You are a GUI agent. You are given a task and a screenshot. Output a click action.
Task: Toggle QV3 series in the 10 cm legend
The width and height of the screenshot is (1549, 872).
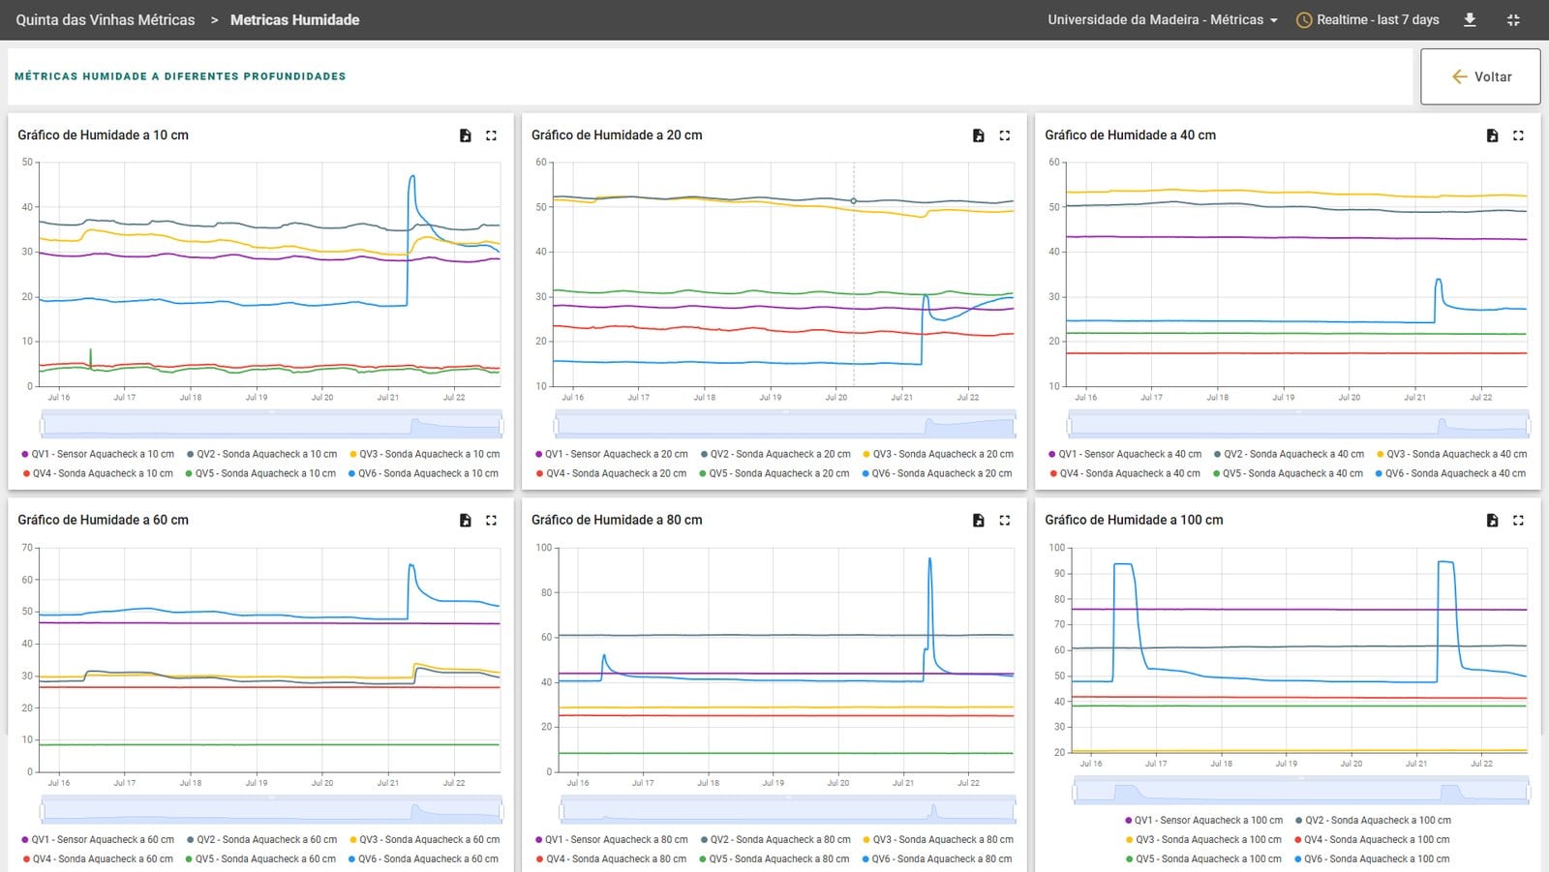(x=424, y=454)
